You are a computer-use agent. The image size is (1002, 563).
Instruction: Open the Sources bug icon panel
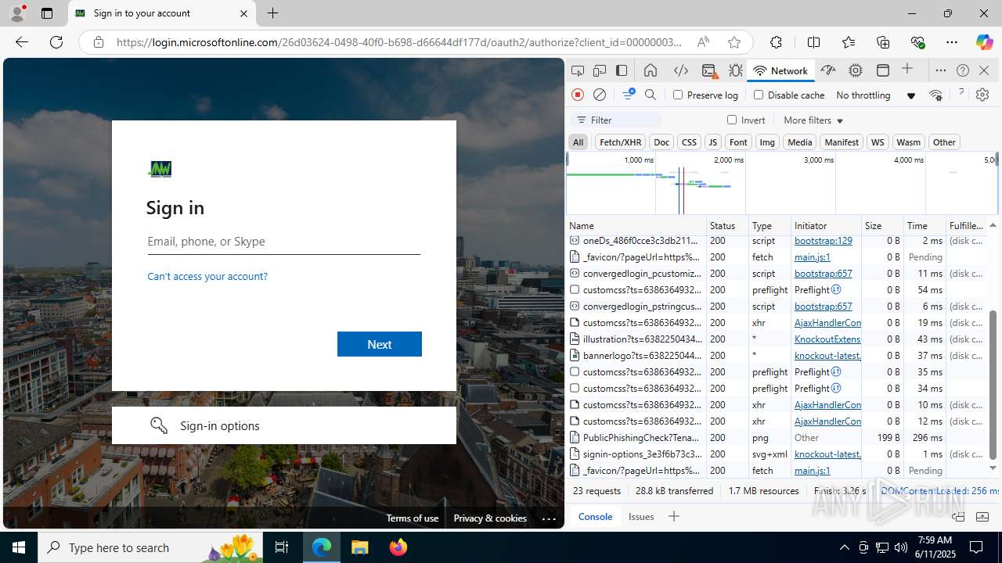click(736, 70)
